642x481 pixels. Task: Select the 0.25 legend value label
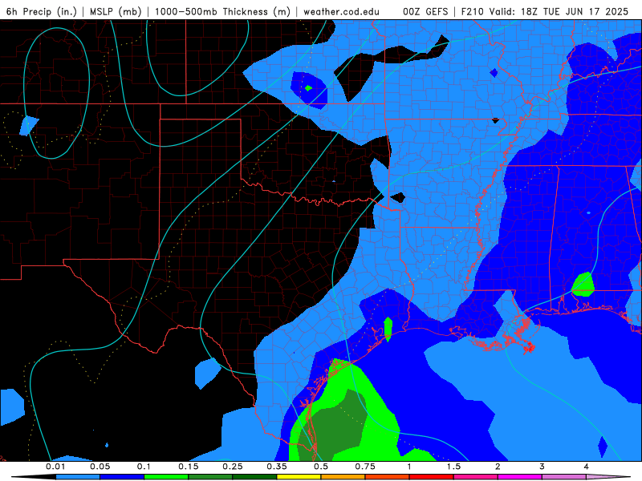tap(233, 467)
